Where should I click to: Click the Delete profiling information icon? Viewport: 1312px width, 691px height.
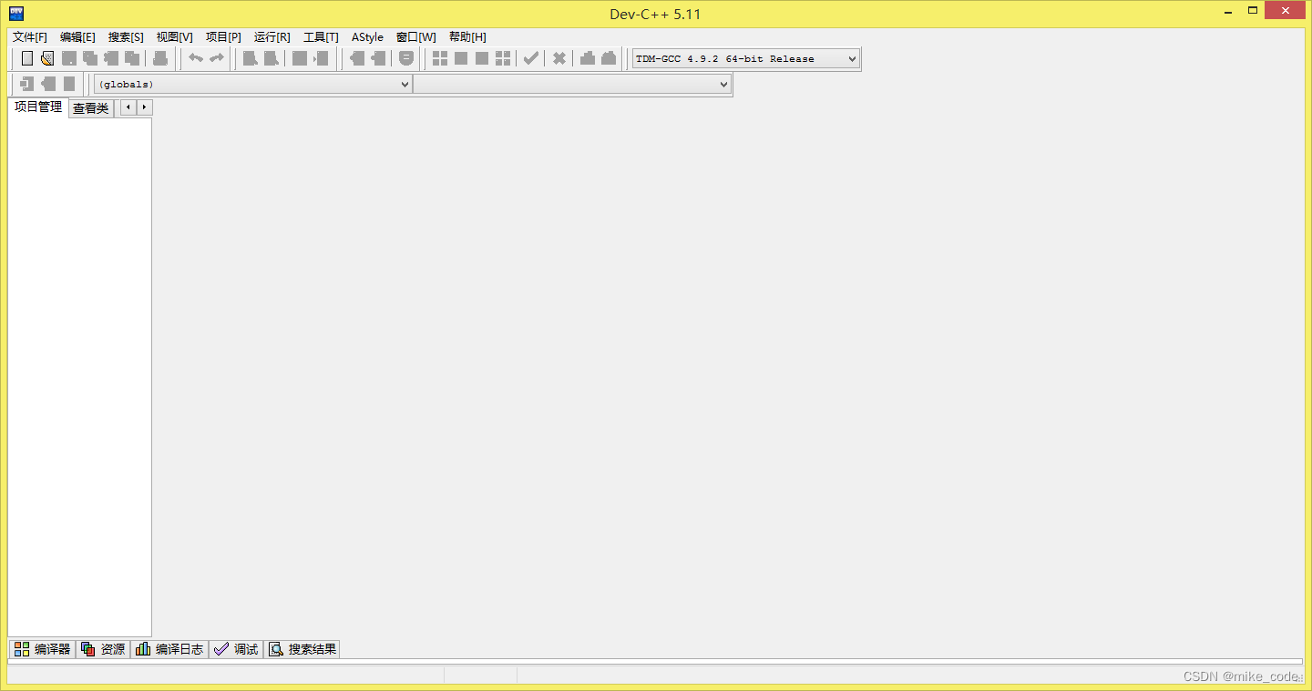(609, 58)
